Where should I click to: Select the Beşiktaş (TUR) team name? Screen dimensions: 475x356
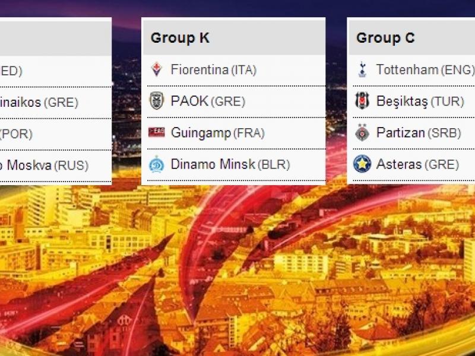click(420, 101)
